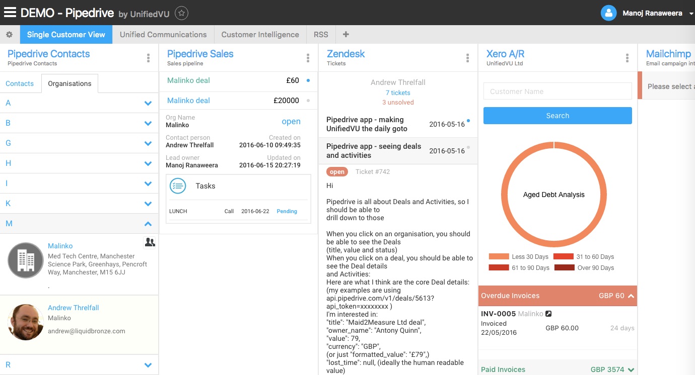Open Pipedrive Sales panel options menu

click(308, 58)
